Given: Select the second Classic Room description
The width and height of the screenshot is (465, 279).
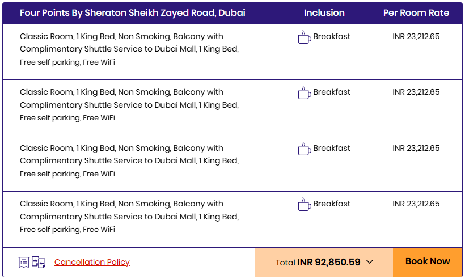Looking at the screenshot, I should tap(129, 105).
